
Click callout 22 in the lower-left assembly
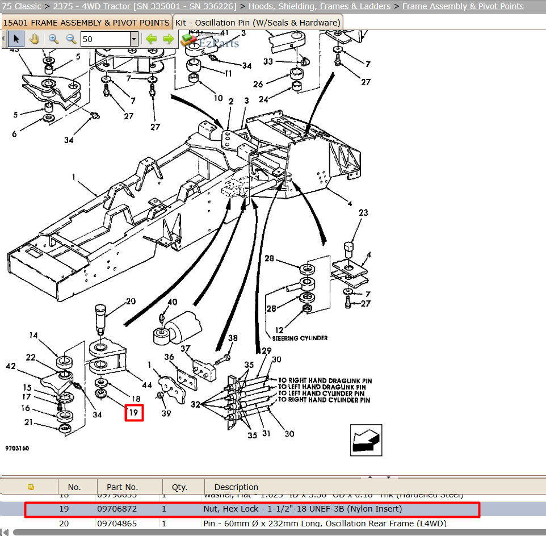31,357
